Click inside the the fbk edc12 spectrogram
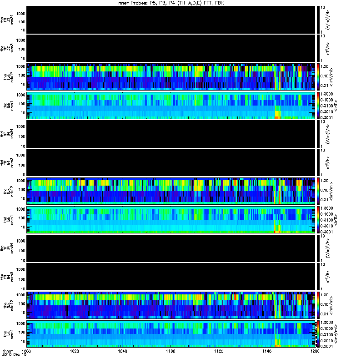341x364 pixels. pyautogui.click(x=170, y=305)
